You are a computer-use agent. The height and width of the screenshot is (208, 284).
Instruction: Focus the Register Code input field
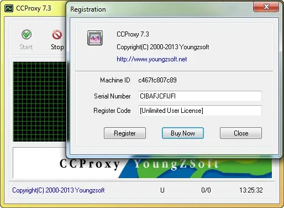(200, 111)
